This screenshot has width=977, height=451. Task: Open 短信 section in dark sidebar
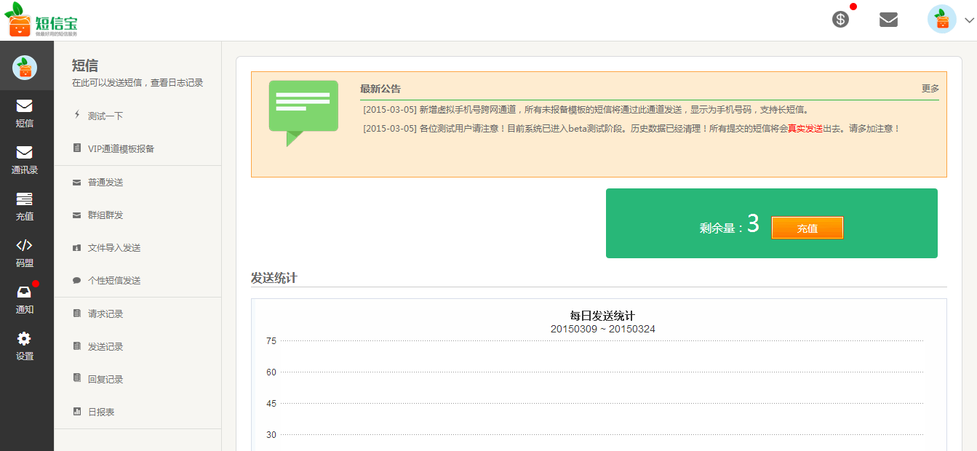(x=25, y=113)
